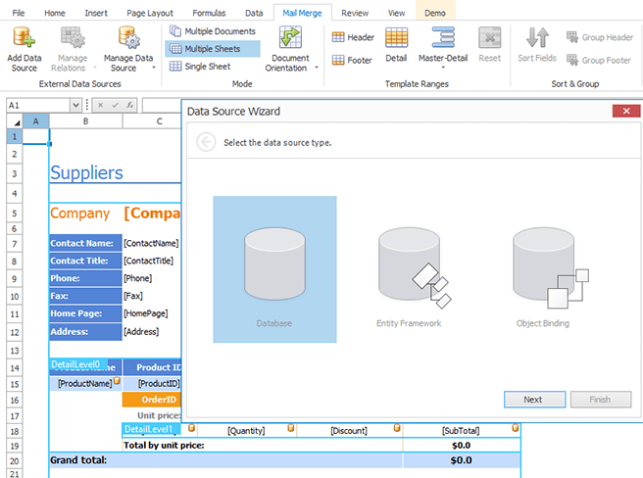Select the Footer template range icon
This screenshot has height=478, width=643.
pos(338,60)
